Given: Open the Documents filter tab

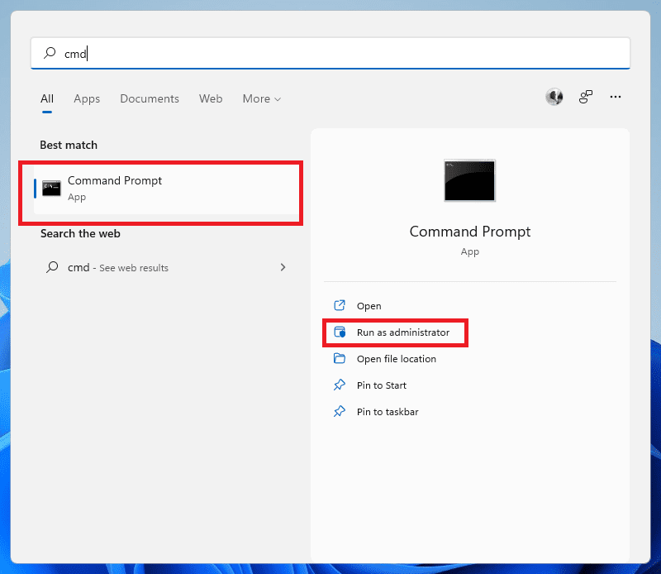Looking at the screenshot, I should tap(150, 98).
